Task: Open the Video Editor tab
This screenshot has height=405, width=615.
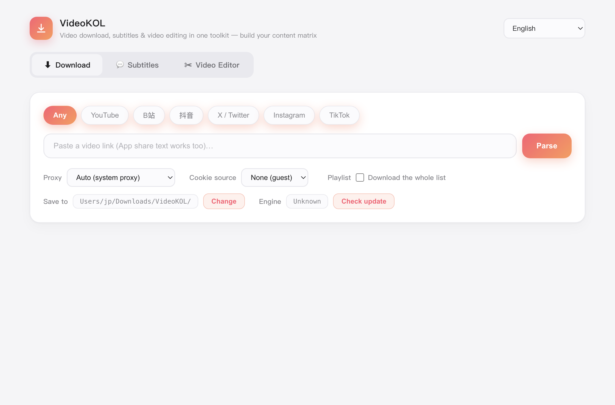Action: (x=212, y=65)
